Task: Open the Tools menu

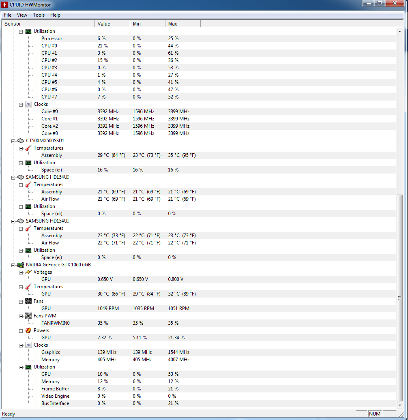Action: coord(39,15)
